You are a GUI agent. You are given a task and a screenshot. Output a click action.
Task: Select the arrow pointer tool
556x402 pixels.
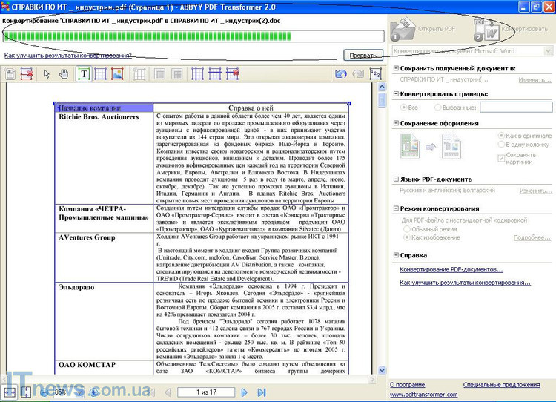[47, 74]
